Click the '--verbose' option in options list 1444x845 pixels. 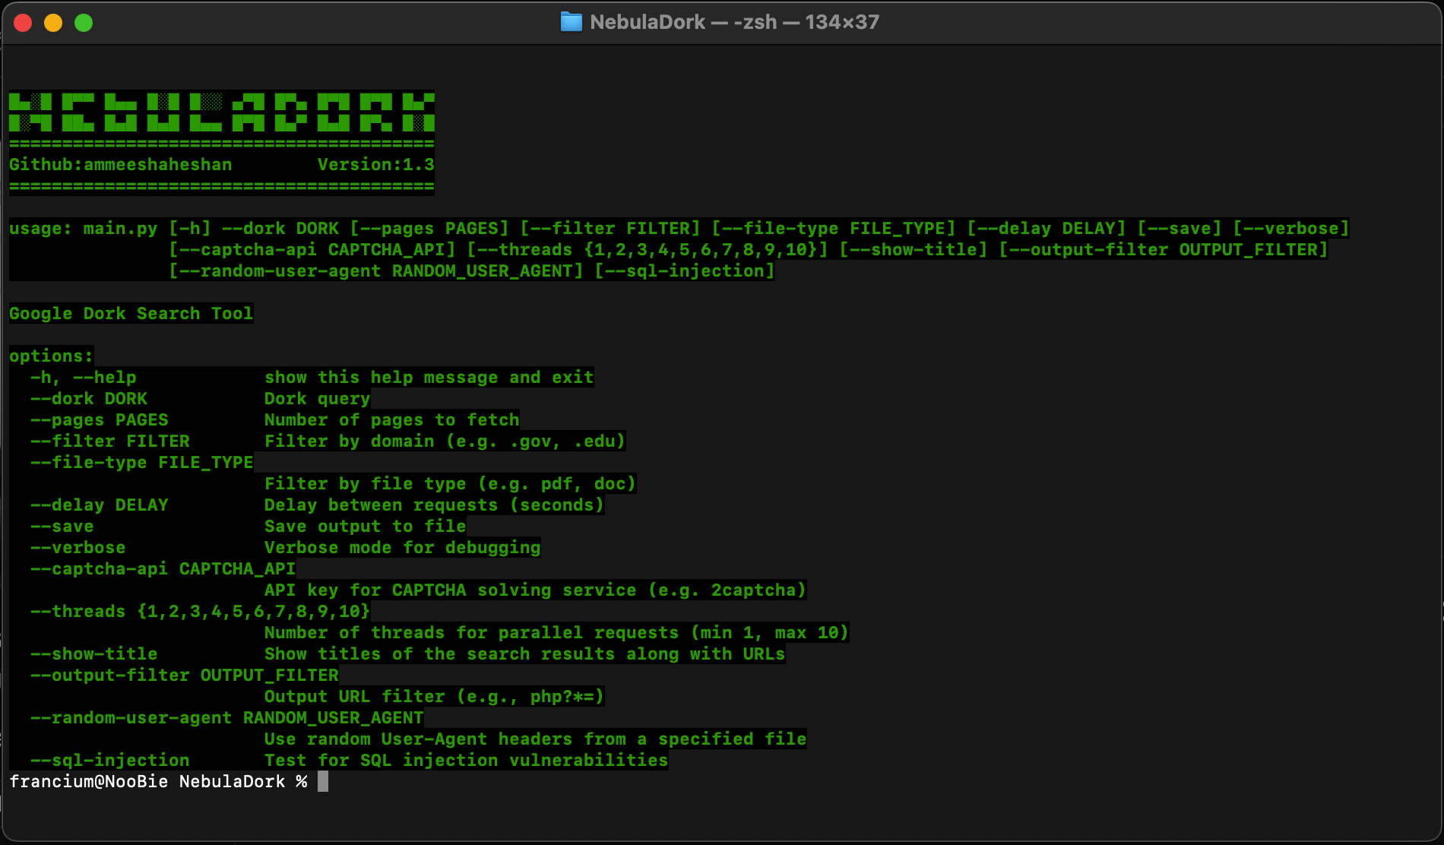pos(78,547)
